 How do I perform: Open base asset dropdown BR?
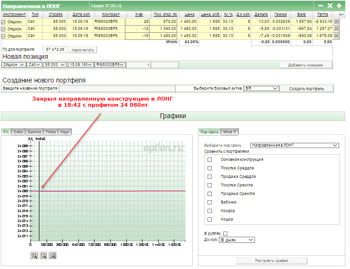(261, 88)
